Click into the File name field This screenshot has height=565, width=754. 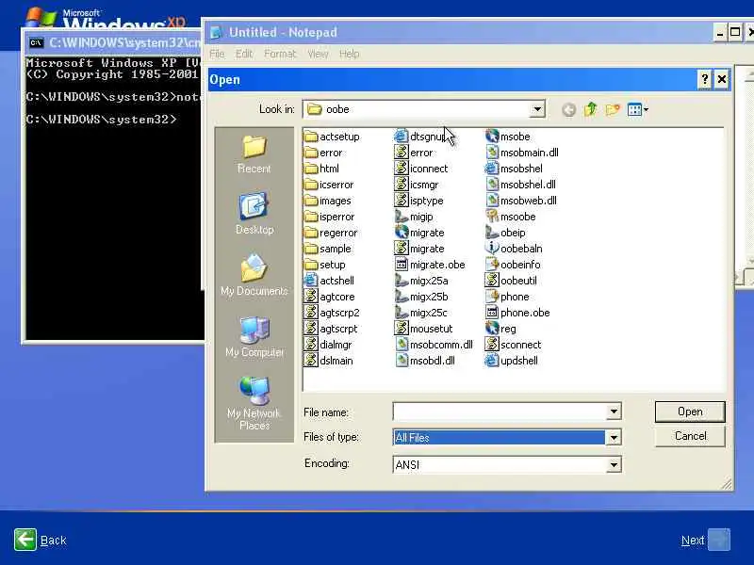(x=500, y=412)
